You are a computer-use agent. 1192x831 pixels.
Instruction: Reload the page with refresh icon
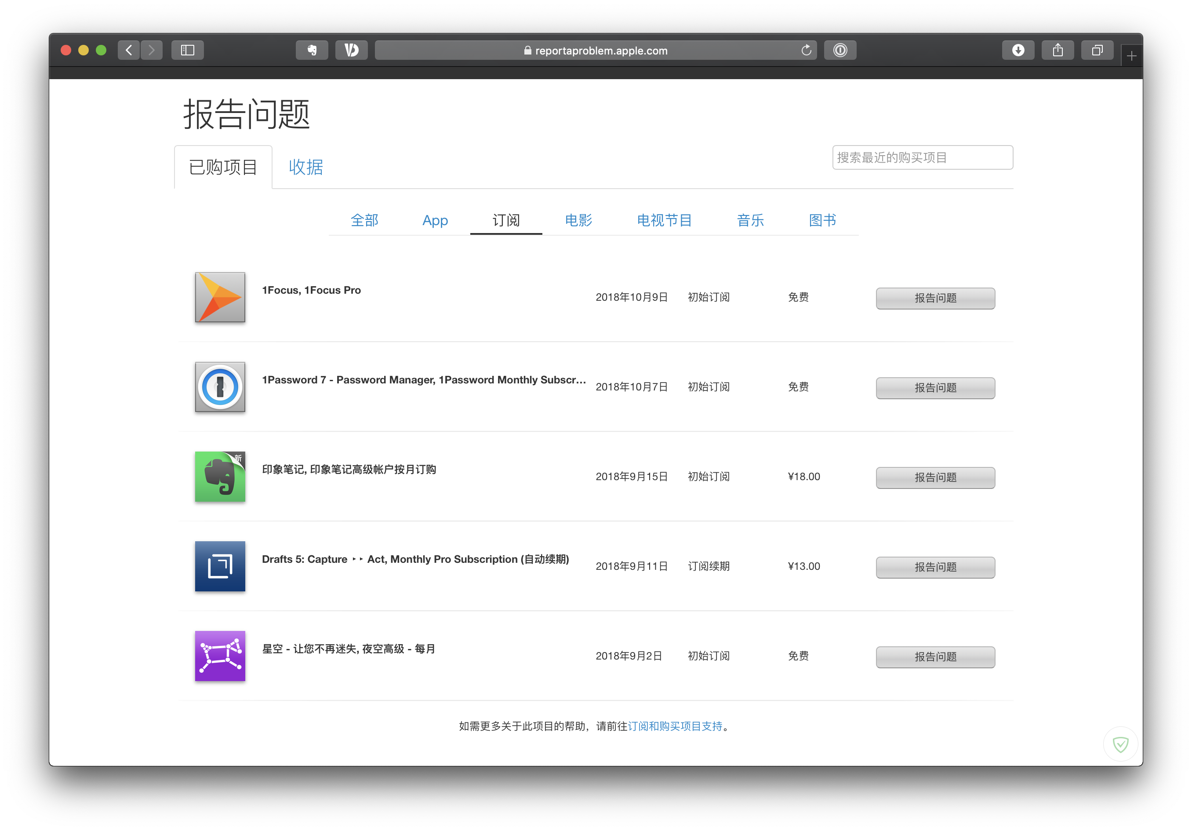[806, 51]
